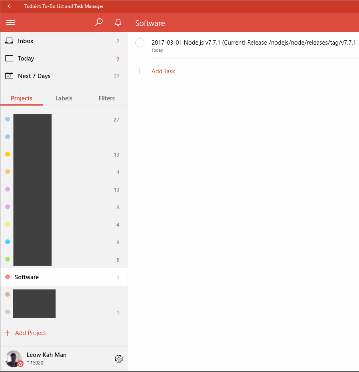359x372 pixels.
Task: Click the Leow Kah Man account name
Action: (x=47, y=355)
